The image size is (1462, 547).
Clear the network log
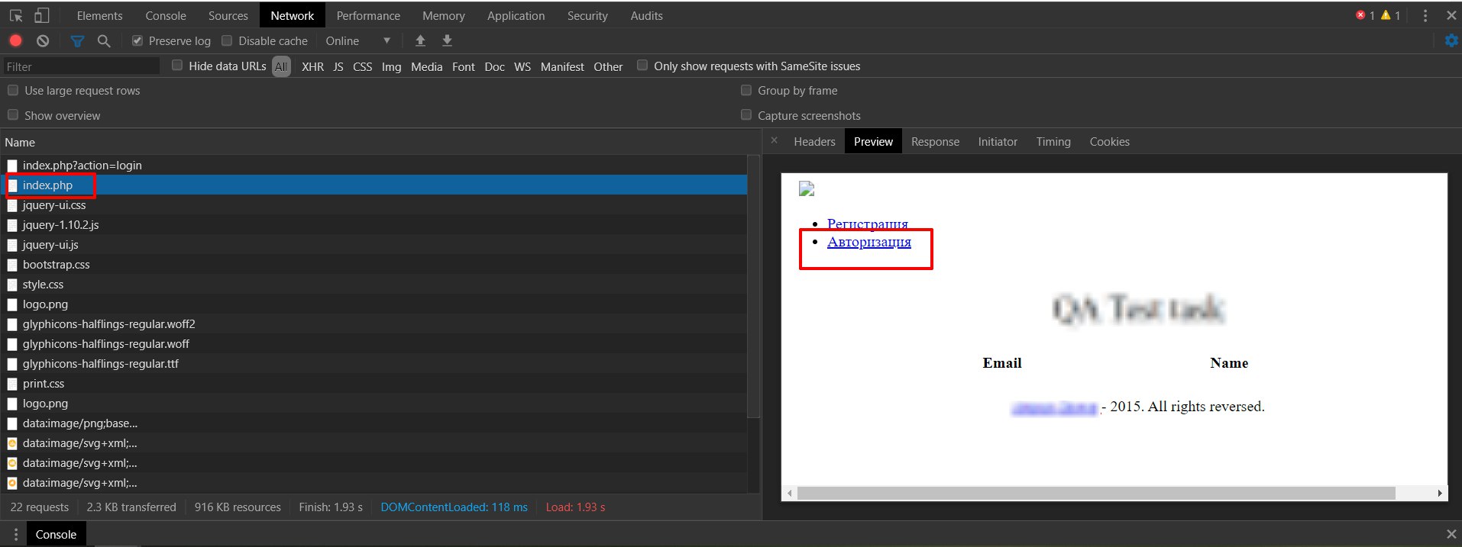(x=43, y=41)
